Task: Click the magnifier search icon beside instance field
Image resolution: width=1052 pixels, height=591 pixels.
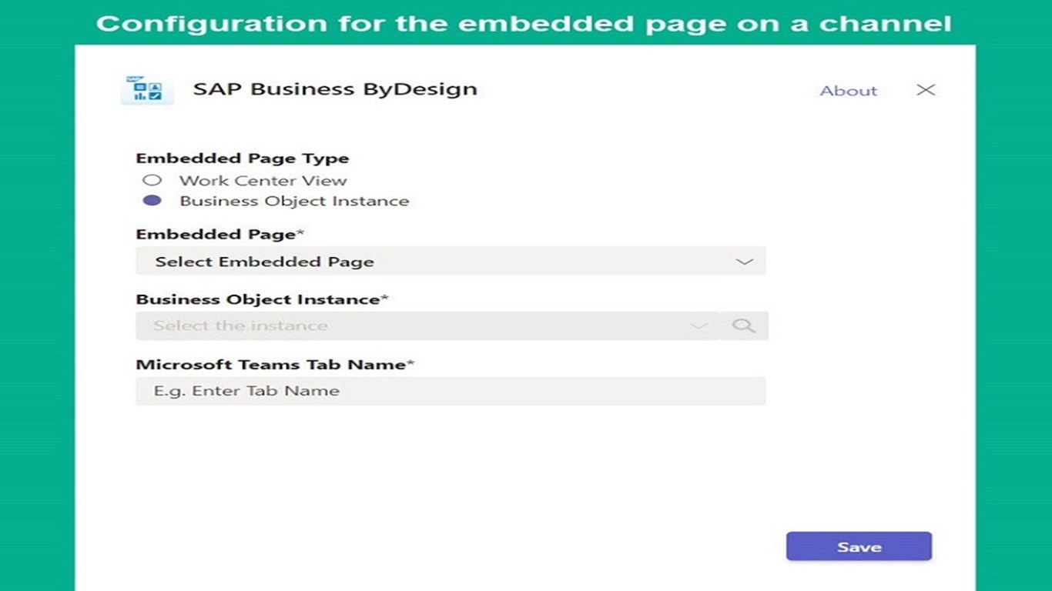Action: (x=743, y=326)
